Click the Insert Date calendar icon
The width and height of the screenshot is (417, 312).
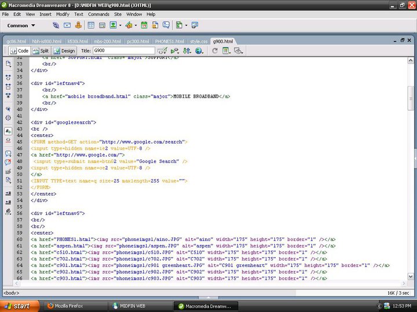[x=144, y=25]
